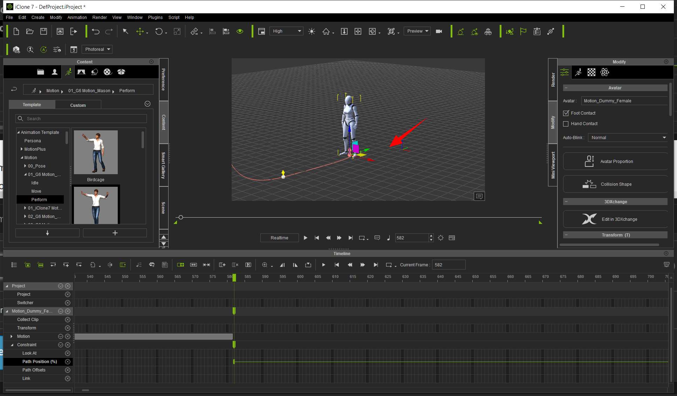Open the film reel Media tab icon
The height and width of the screenshot is (396, 677).
click(107, 72)
